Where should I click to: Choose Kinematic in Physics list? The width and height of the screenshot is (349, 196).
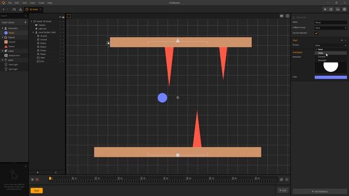[x=330, y=60]
